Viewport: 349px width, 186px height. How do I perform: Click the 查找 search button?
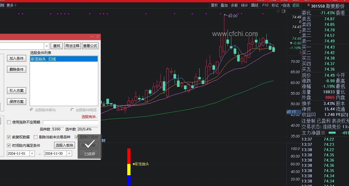point(57,46)
